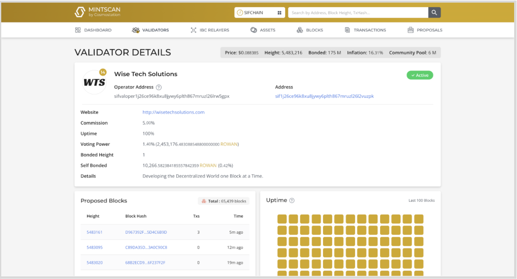The image size is (517, 279).
Task: Click the Blocks cubes icon
Action: click(300, 30)
